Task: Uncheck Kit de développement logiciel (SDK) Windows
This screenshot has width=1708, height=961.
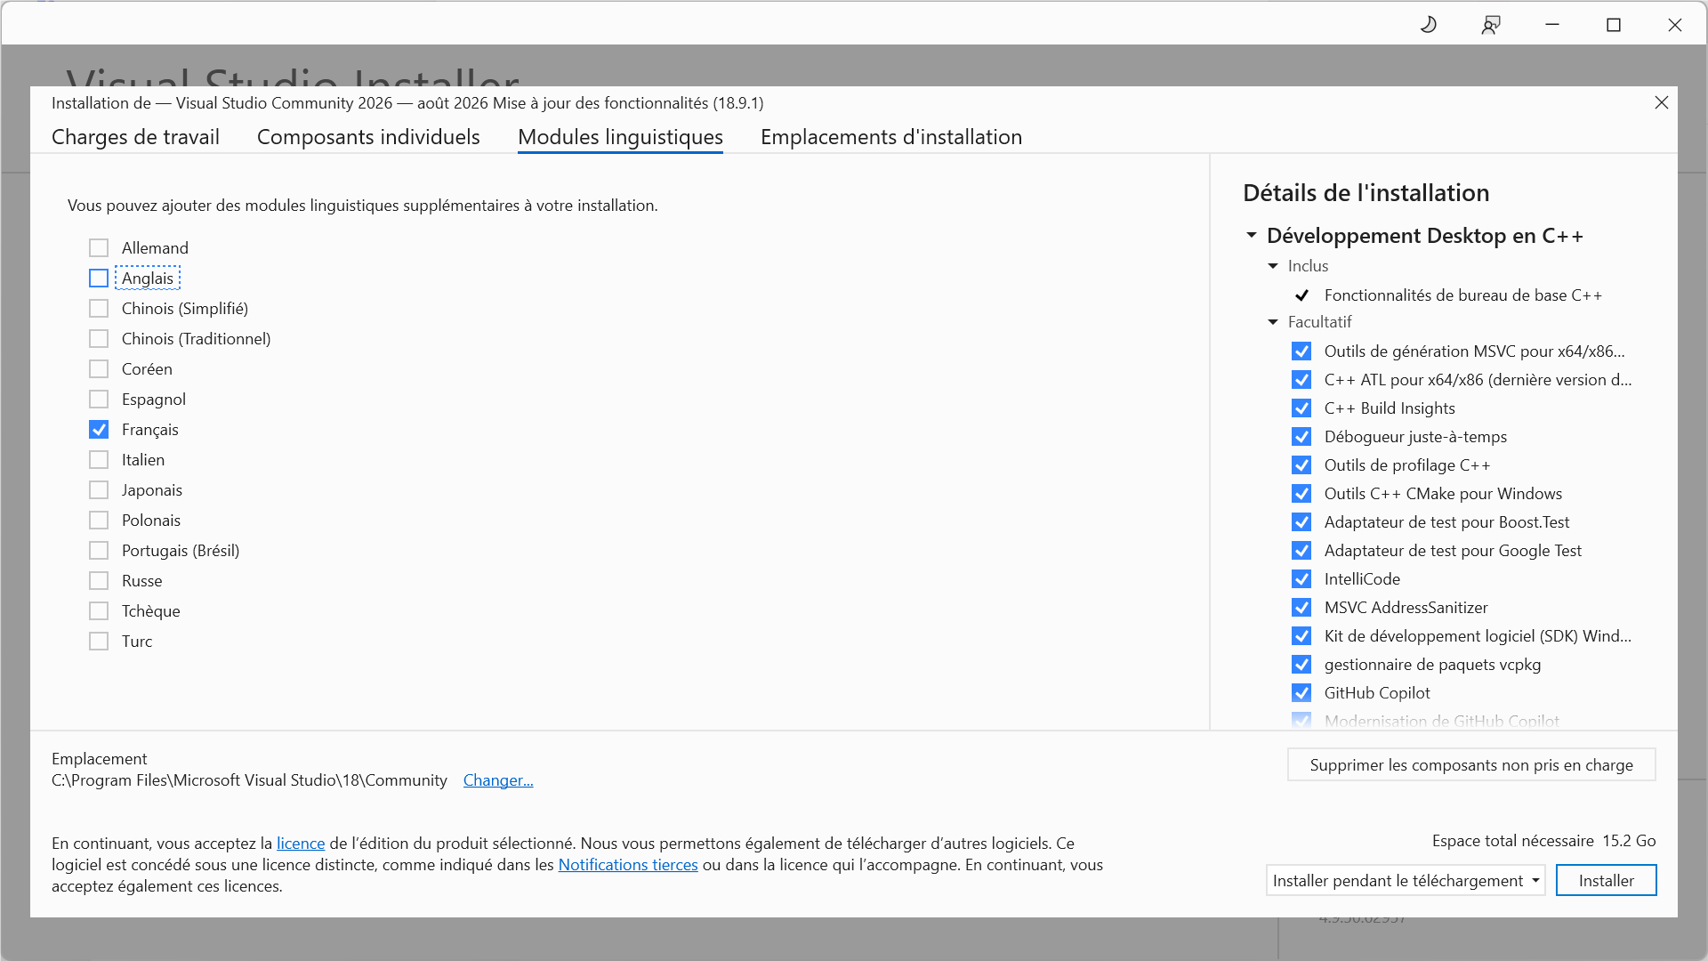Action: [1301, 636]
